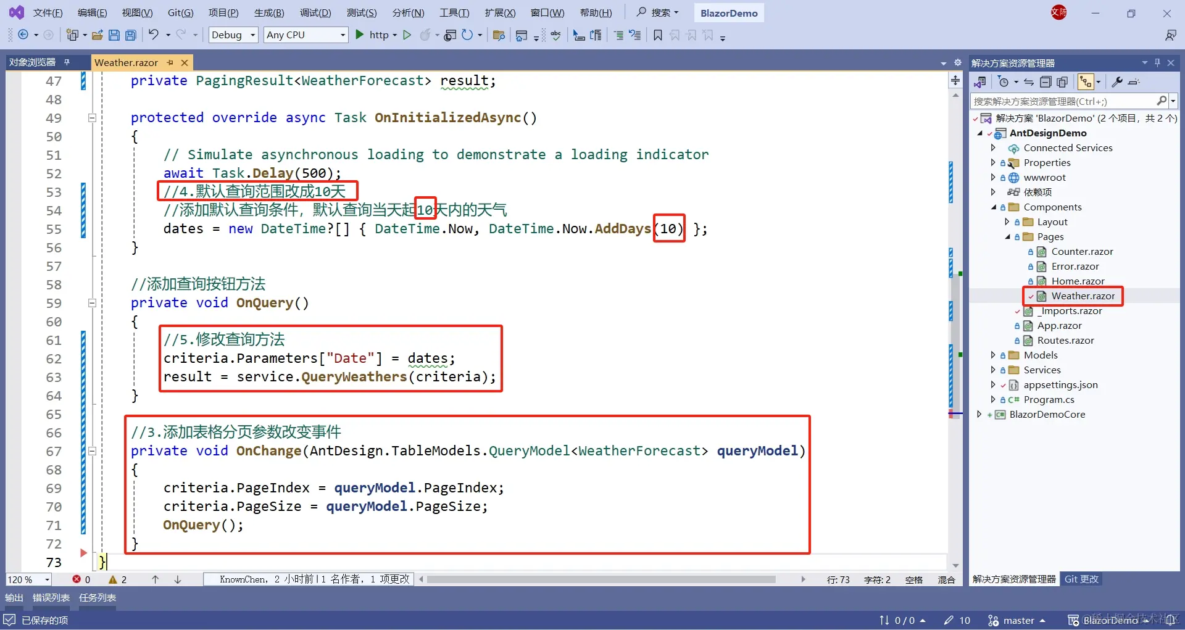
Task: Sync with active document in Solution Explorer
Action: [1029, 81]
